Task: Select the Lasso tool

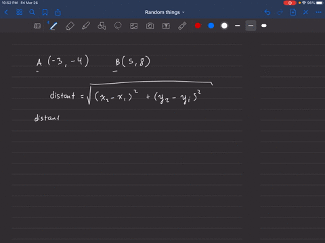Action: 118,26
